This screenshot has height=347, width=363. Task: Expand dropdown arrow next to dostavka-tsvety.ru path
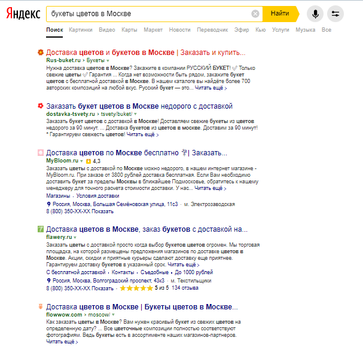point(135,114)
